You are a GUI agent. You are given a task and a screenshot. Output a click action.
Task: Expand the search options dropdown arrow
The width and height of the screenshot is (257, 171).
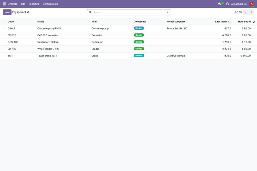click(x=167, y=12)
